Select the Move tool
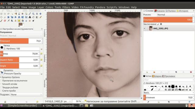 (x=41, y=14)
